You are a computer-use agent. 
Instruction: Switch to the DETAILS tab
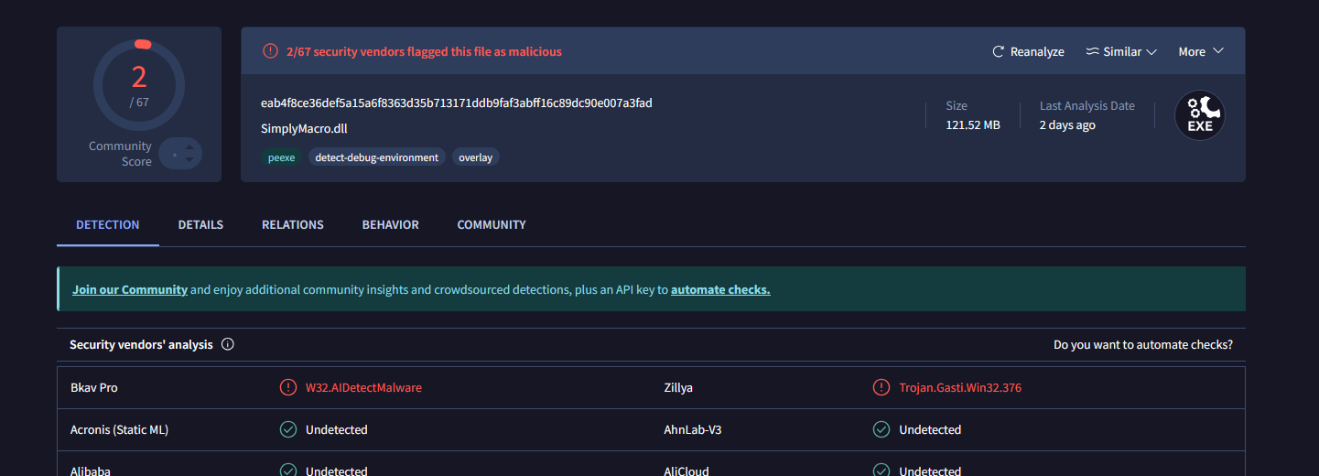tap(200, 224)
